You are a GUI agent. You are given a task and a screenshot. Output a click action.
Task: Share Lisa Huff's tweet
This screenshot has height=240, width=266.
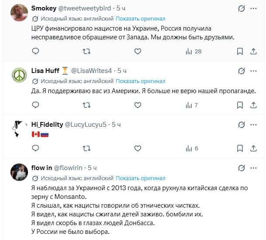point(253,105)
